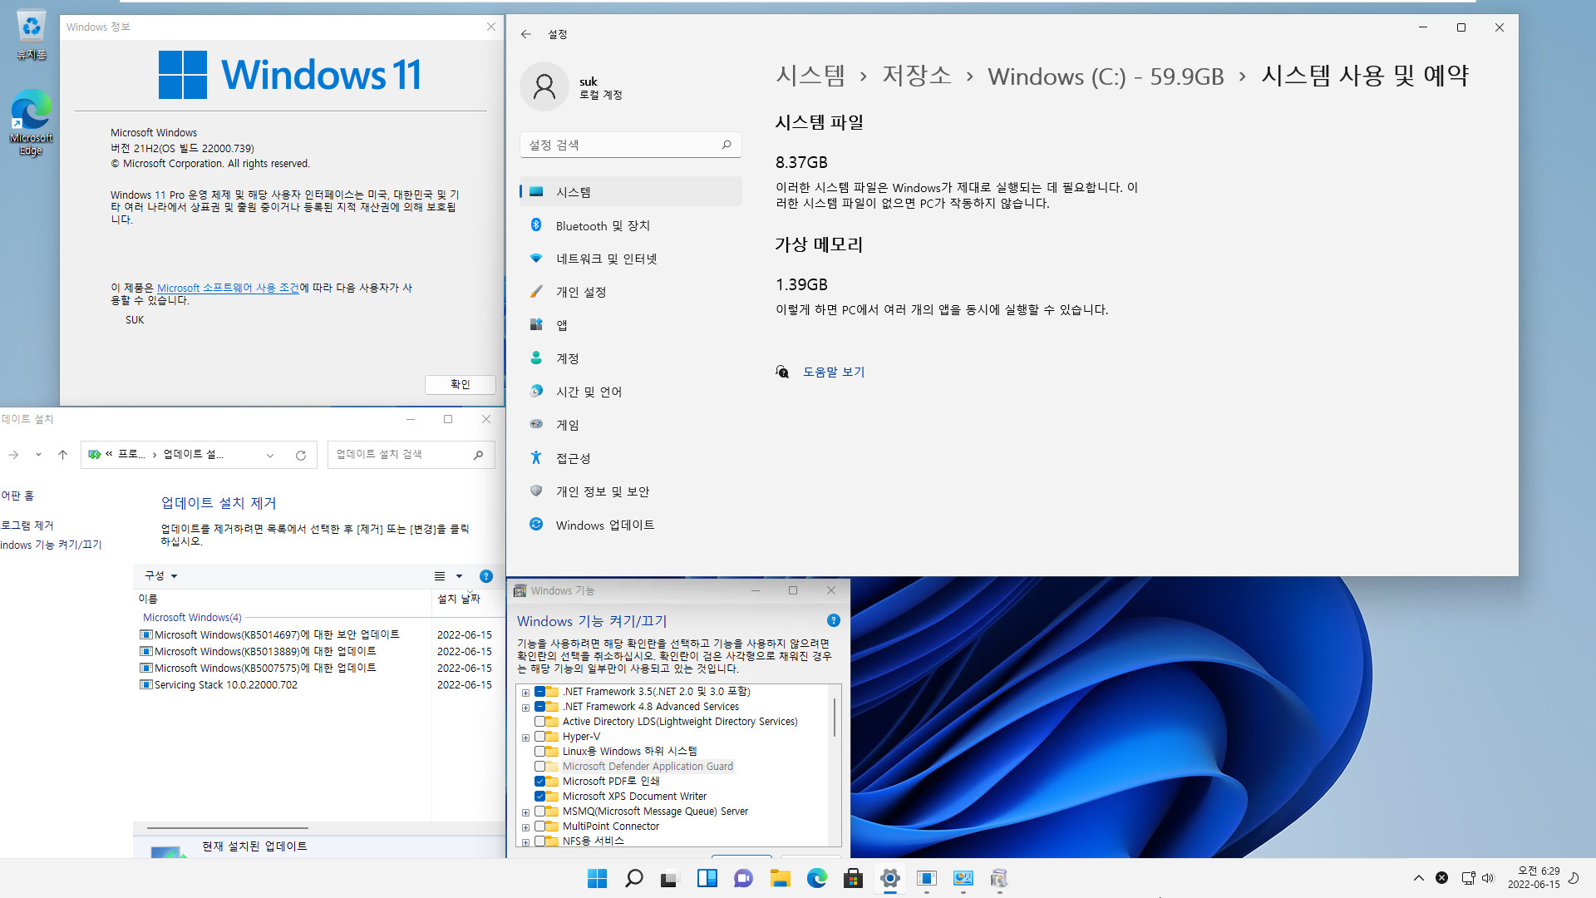Open taskbar Search icon

point(633,878)
